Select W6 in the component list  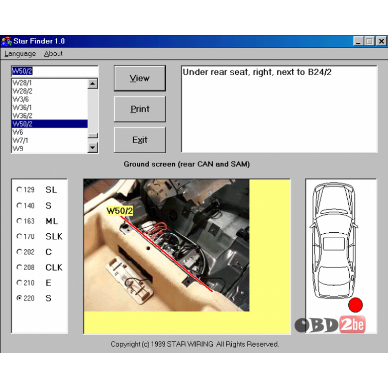coord(49,132)
